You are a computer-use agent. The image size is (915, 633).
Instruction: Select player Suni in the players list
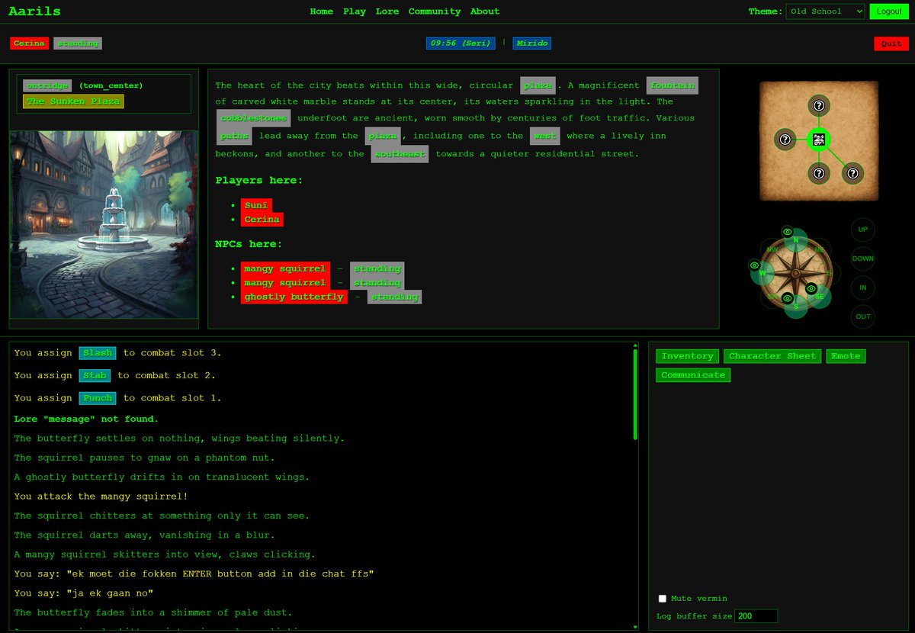click(x=256, y=205)
